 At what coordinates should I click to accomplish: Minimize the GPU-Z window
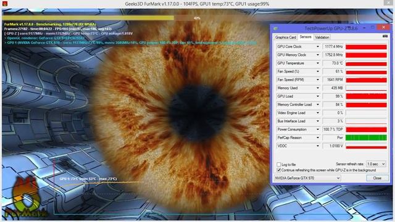[364, 27]
